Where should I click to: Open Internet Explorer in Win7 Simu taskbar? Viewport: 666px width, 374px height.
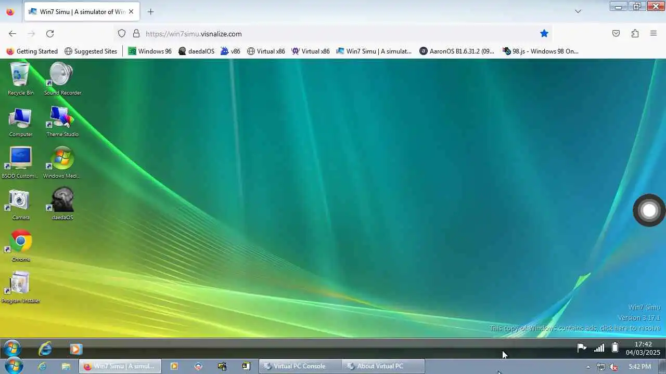click(45, 348)
